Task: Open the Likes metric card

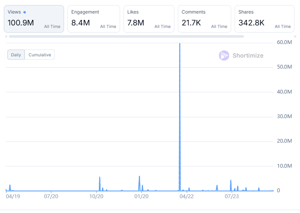Action: pyautogui.click(x=149, y=19)
